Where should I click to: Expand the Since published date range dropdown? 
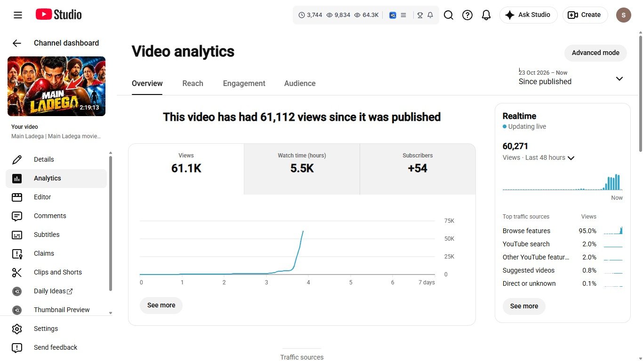click(x=571, y=78)
